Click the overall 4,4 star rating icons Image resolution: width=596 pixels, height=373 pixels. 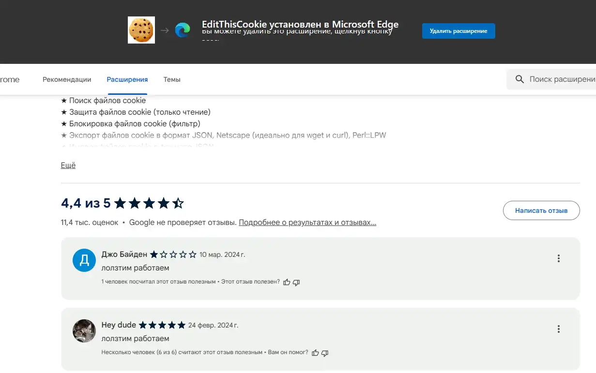[149, 203]
